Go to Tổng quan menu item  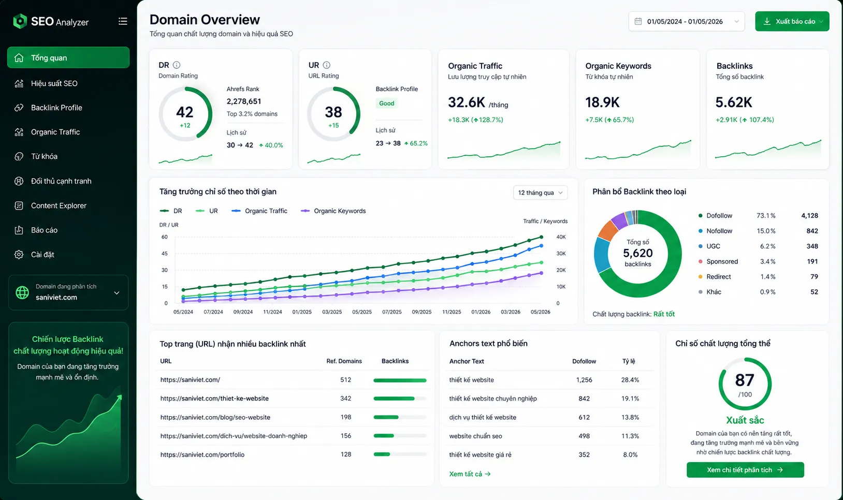click(68, 57)
